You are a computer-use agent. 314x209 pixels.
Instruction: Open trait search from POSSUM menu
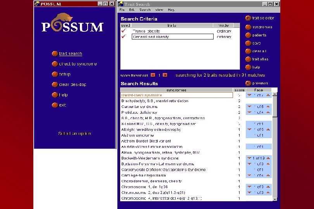70,53
